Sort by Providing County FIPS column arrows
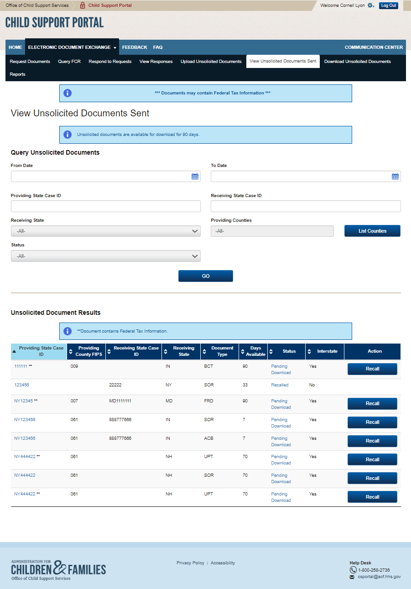 click(x=71, y=351)
